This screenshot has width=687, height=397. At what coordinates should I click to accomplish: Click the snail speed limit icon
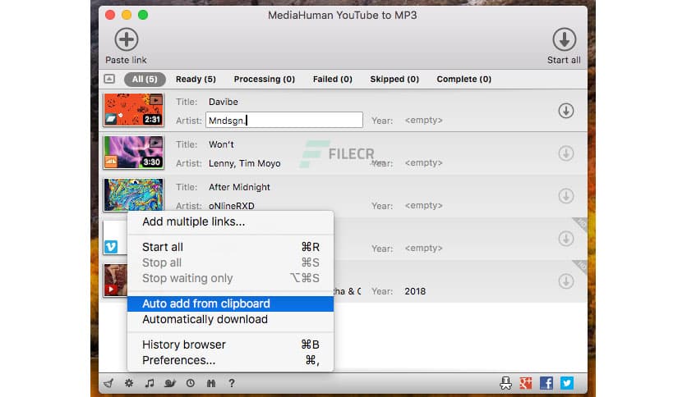coord(170,383)
